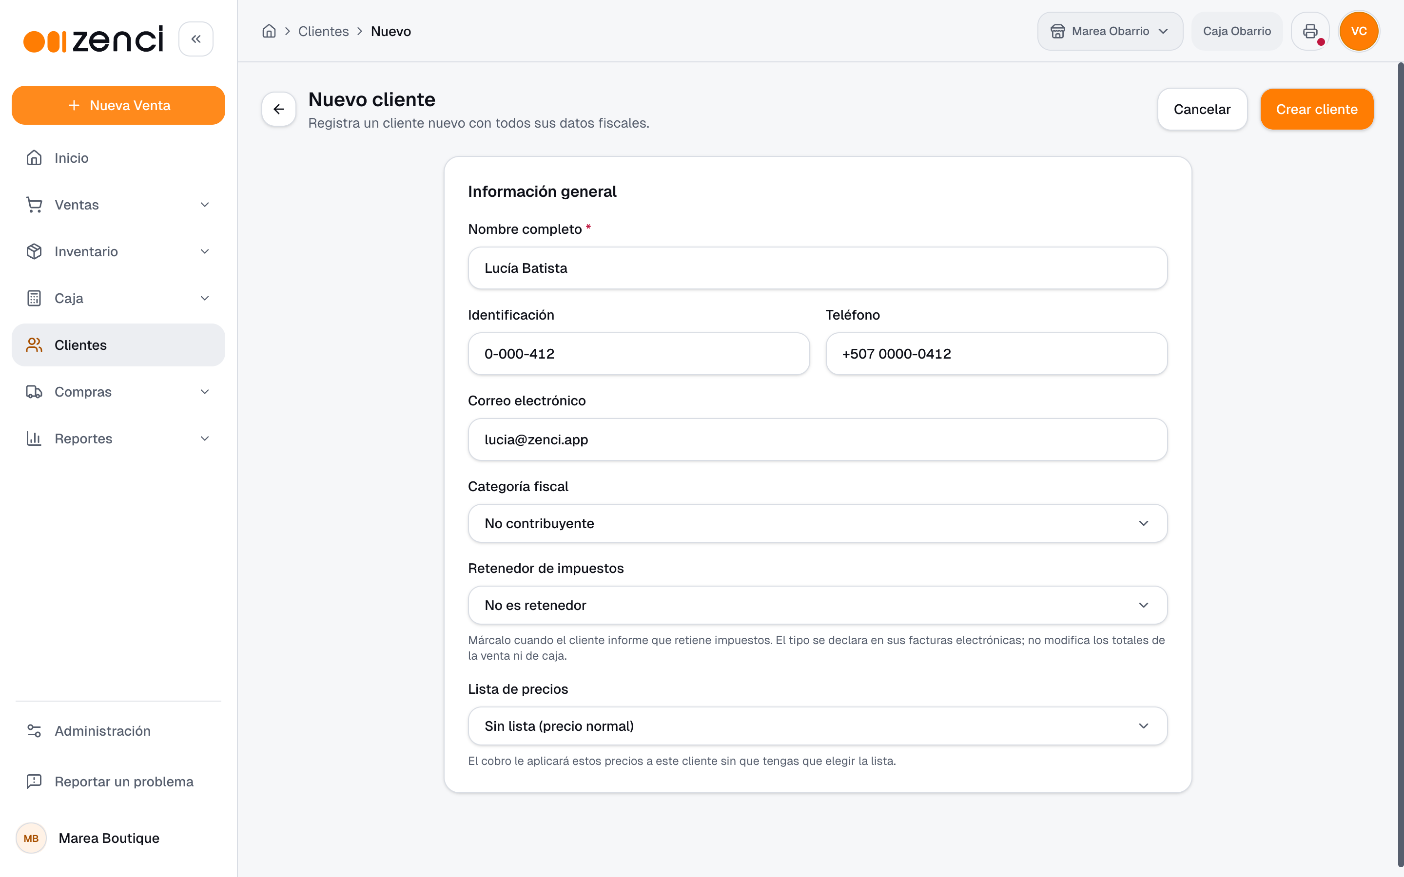Click the Clientes people icon
1404x877 pixels.
[34, 345]
